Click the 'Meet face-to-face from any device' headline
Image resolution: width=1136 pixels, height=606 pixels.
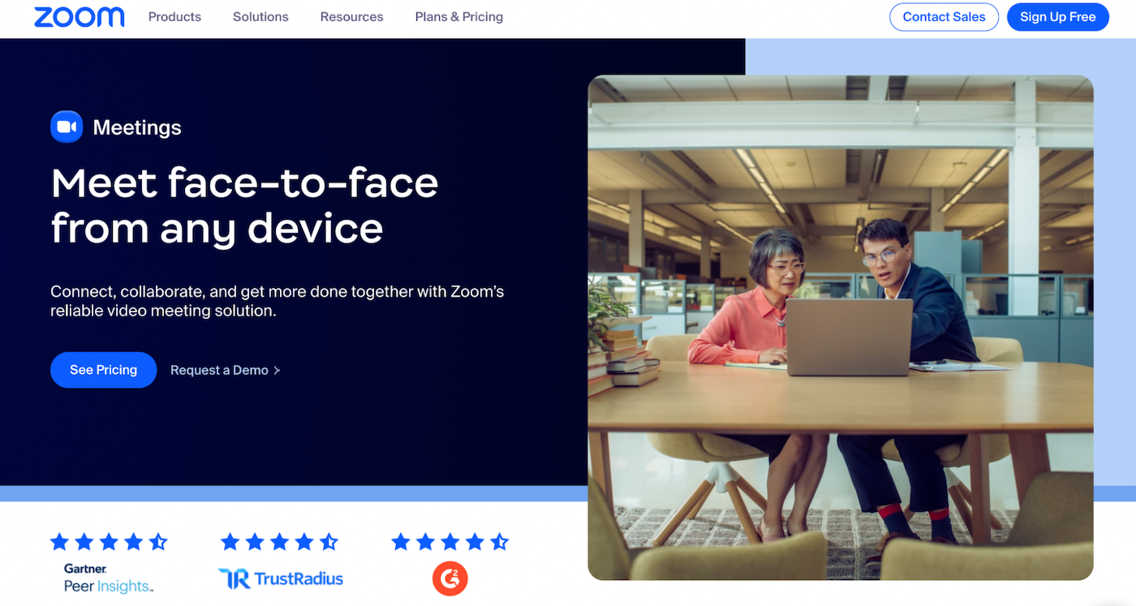[x=244, y=205]
